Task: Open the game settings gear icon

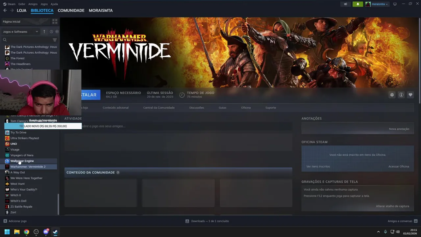Action: [392, 95]
